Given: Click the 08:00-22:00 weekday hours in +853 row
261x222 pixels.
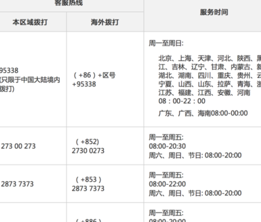Looking at the screenshot, I should pyautogui.click(x=167, y=184).
